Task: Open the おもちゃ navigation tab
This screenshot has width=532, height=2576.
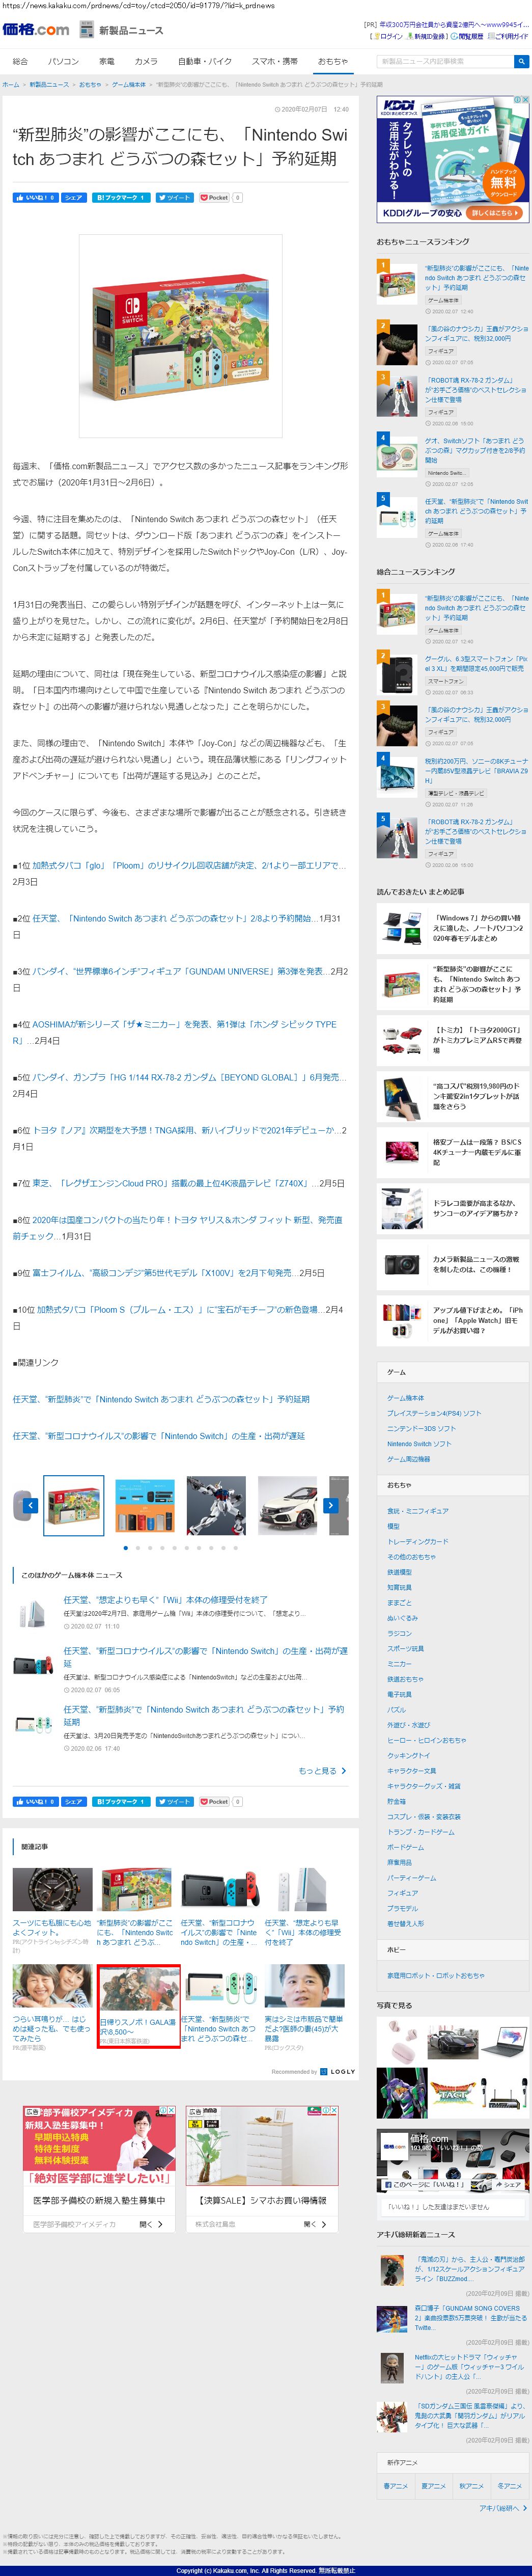Action: point(333,61)
